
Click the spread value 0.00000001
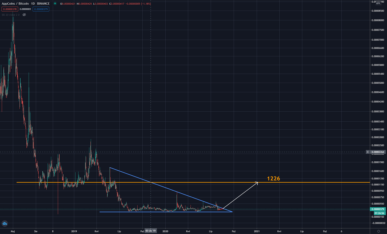tap(25, 9)
